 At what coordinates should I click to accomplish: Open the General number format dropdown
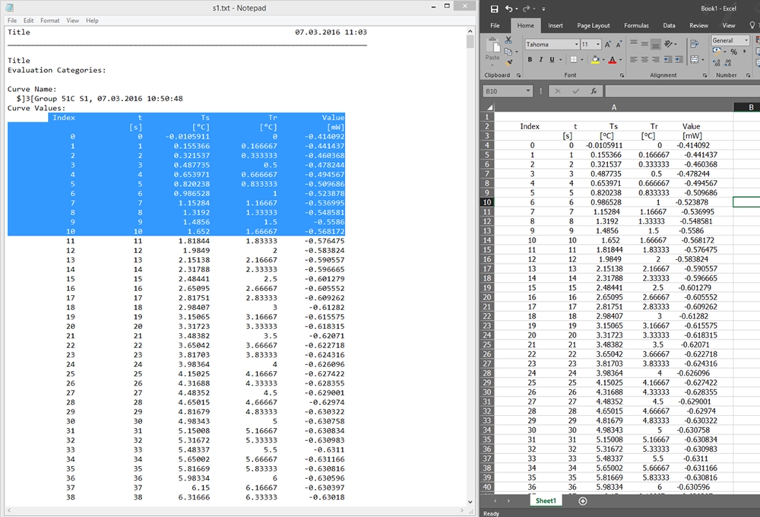click(746, 40)
